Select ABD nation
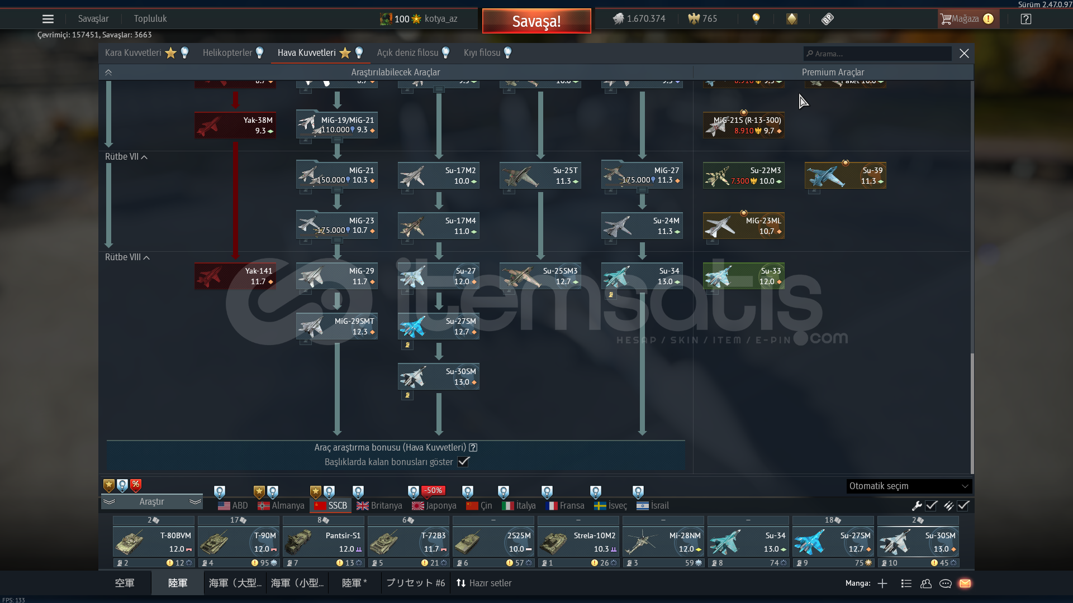The width and height of the screenshot is (1073, 603). click(x=233, y=506)
